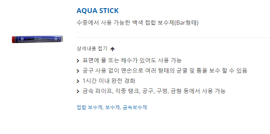The height and width of the screenshot is (134, 270).
Task: Click the up arrow beside 상세내용 접기
Action: click(x=112, y=49)
